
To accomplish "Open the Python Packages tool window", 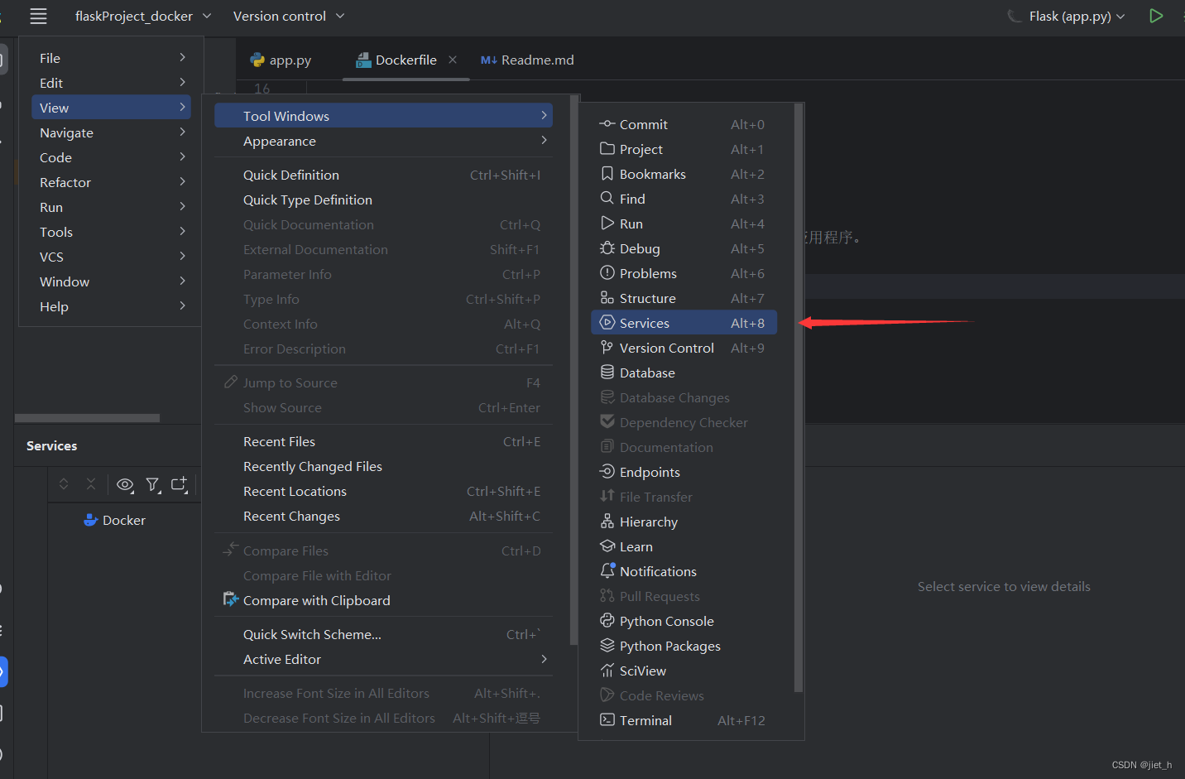I will (x=684, y=646).
